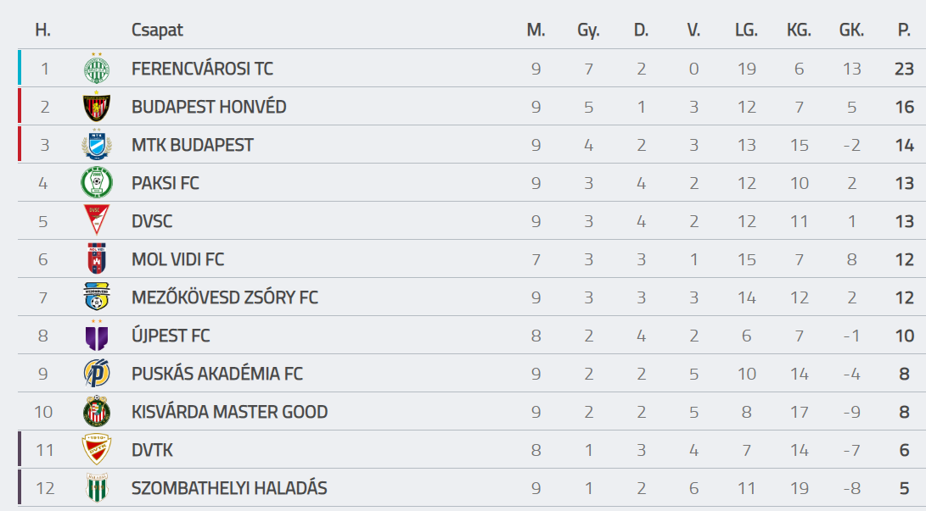Image resolution: width=926 pixels, height=511 pixels.
Task: Open the SZOMBATHELYI HALADÁS team link
Action: [x=229, y=488]
